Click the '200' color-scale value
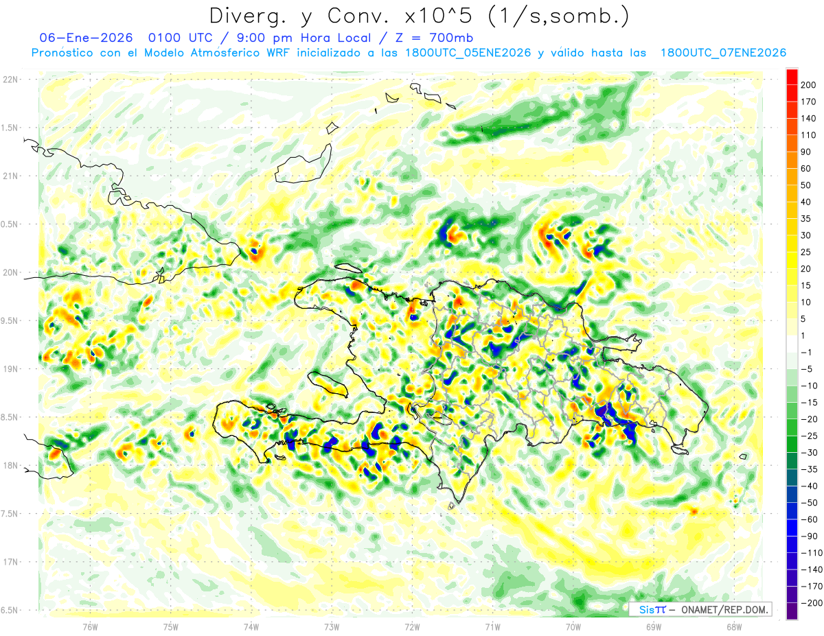 (x=810, y=84)
